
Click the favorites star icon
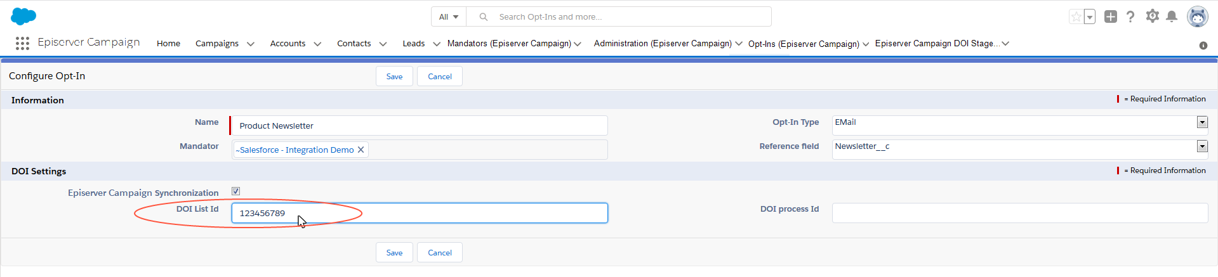click(1076, 17)
